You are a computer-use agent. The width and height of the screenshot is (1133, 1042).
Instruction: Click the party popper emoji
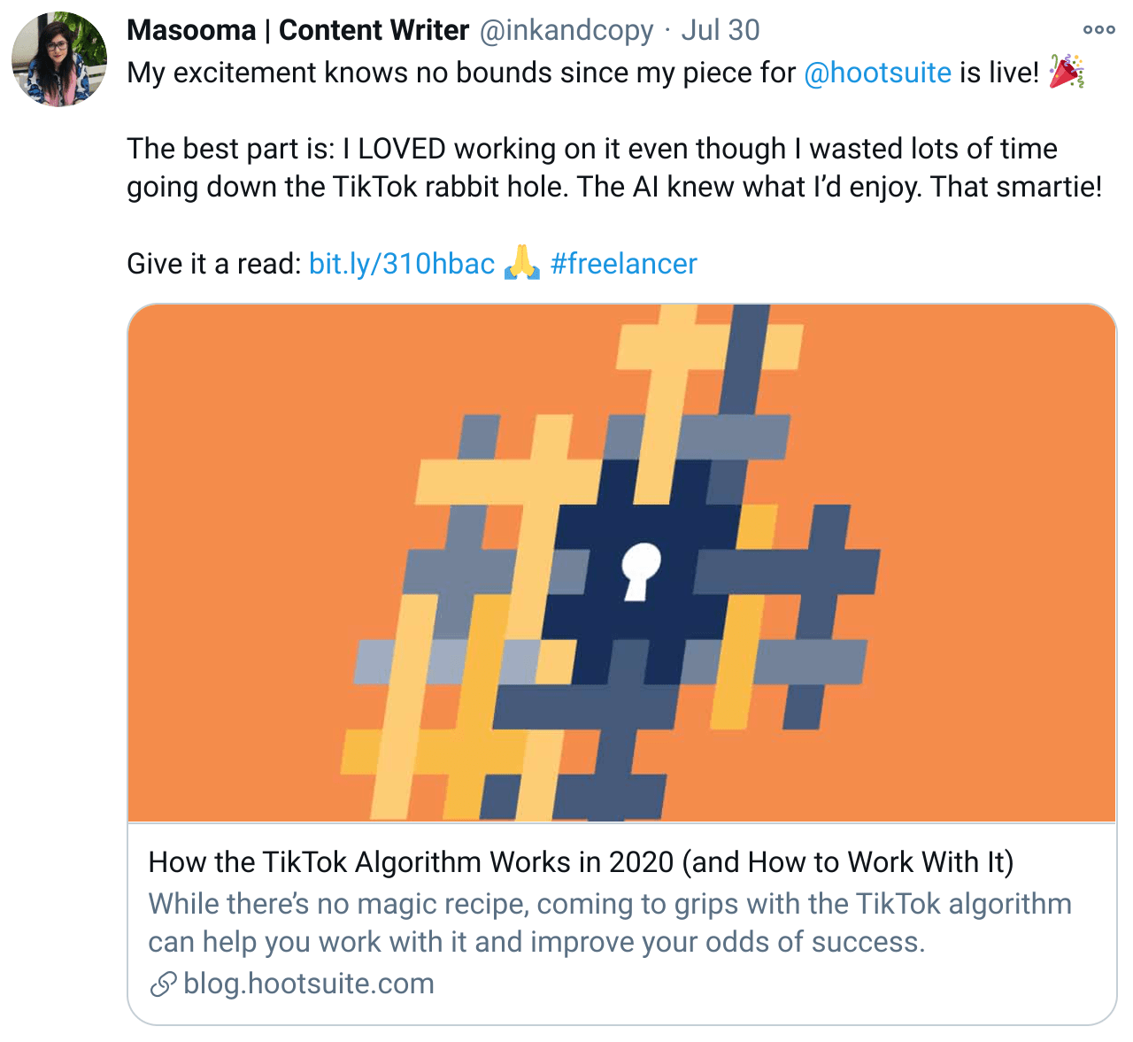pyautogui.click(x=1066, y=73)
